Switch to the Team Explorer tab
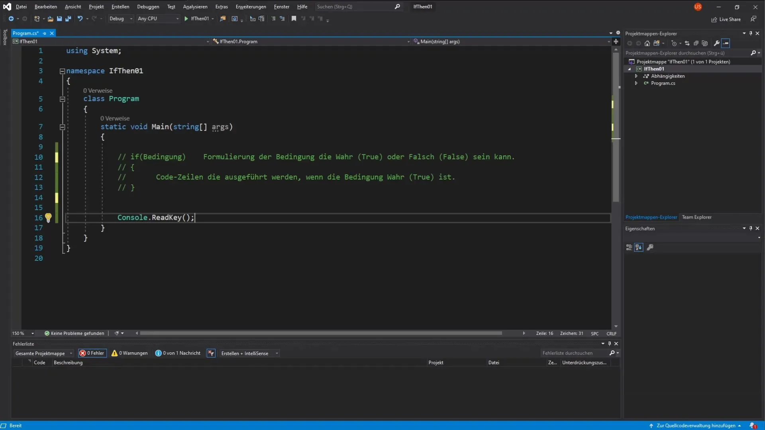Viewport: 765px width, 430px height. click(696, 217)
